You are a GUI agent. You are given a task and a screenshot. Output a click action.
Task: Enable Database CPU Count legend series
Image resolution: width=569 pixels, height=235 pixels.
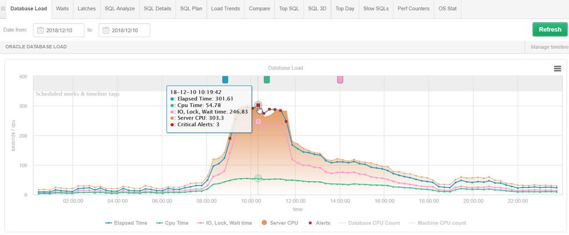(x=369, y=223)
